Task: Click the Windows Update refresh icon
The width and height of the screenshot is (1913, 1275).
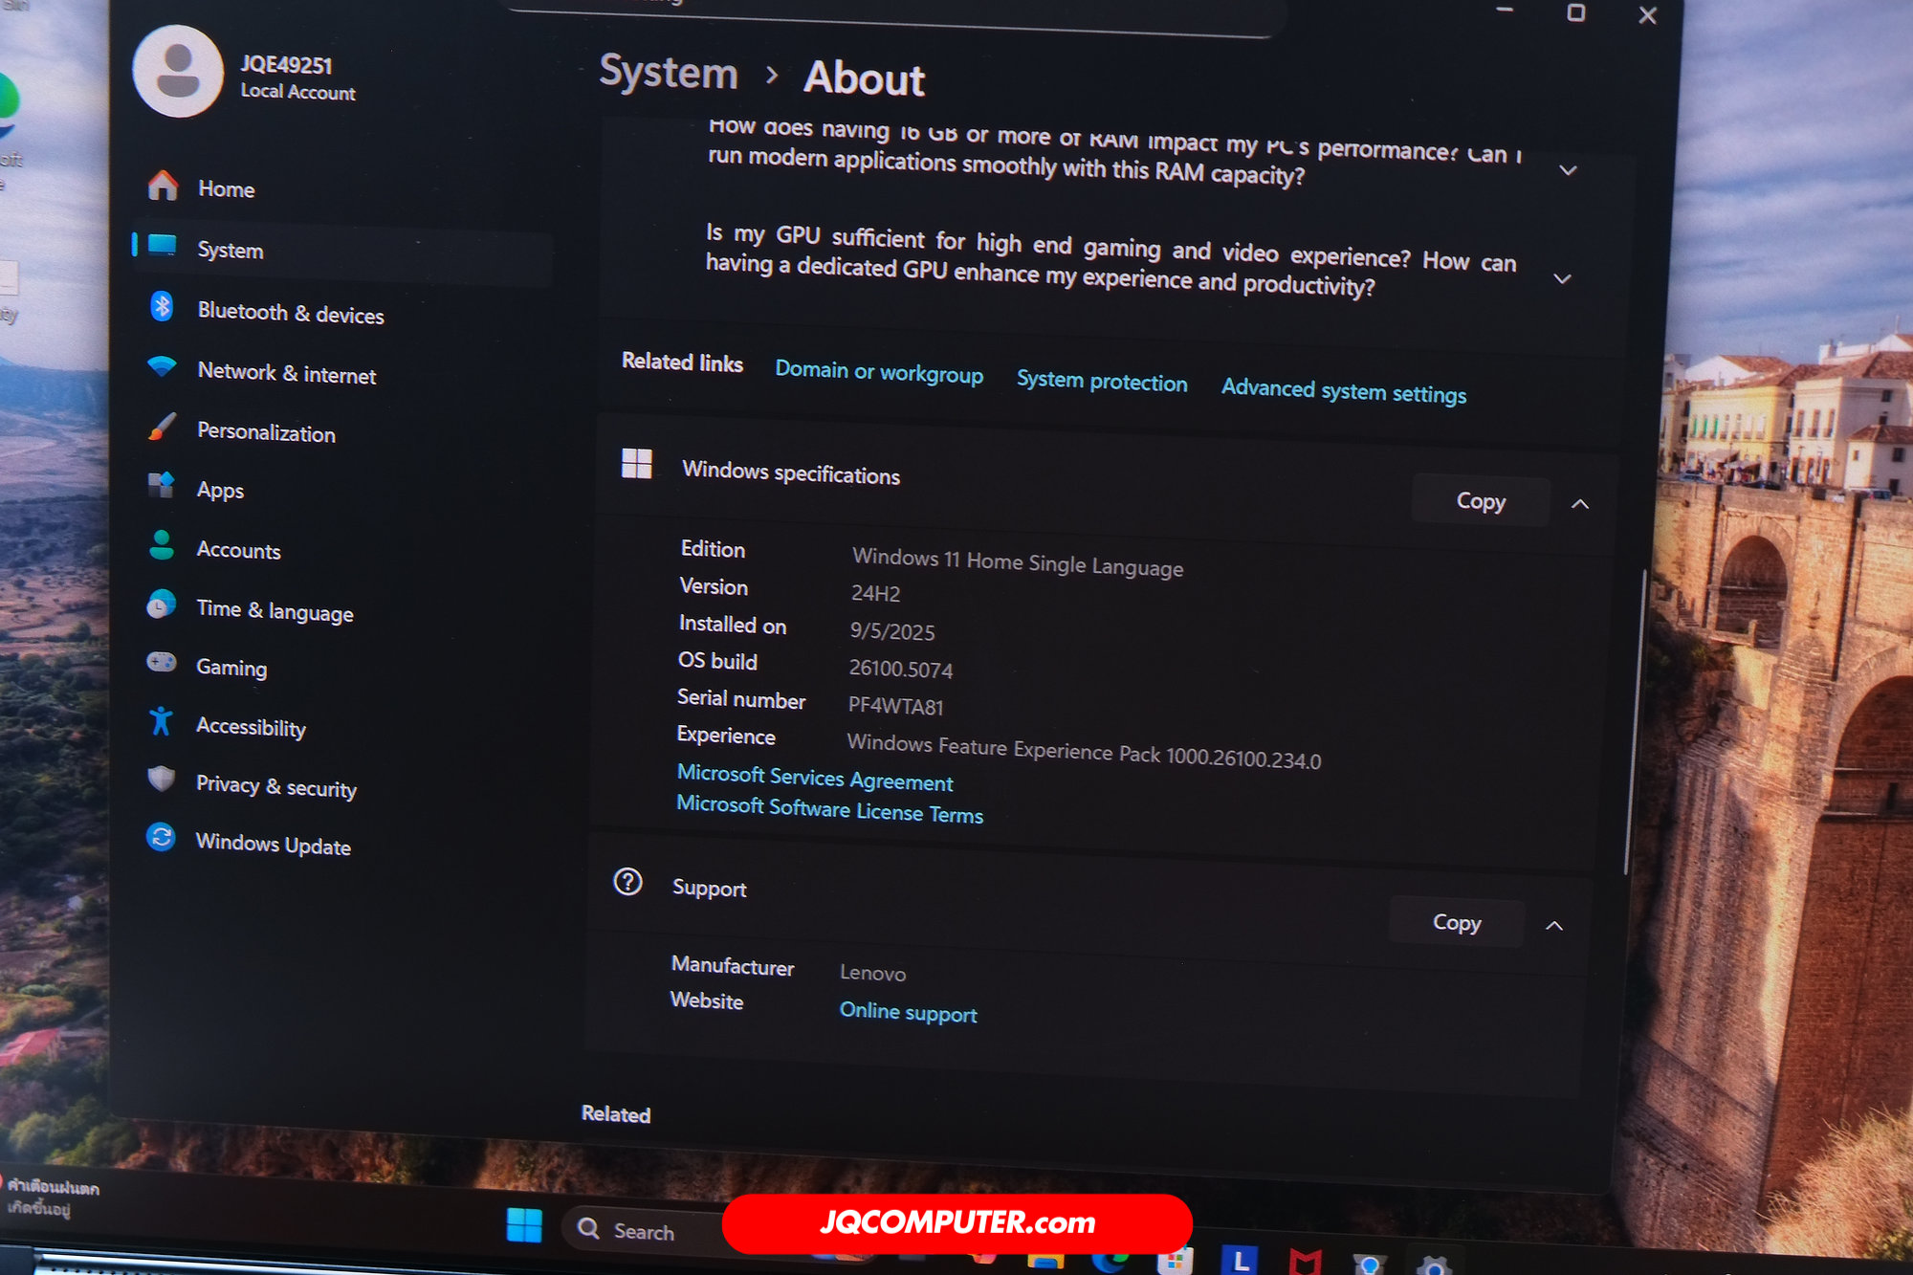Action: point(160,837)
